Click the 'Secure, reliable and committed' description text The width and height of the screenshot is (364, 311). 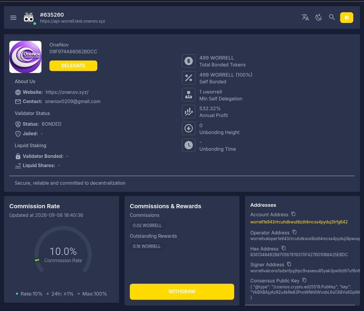70,183
